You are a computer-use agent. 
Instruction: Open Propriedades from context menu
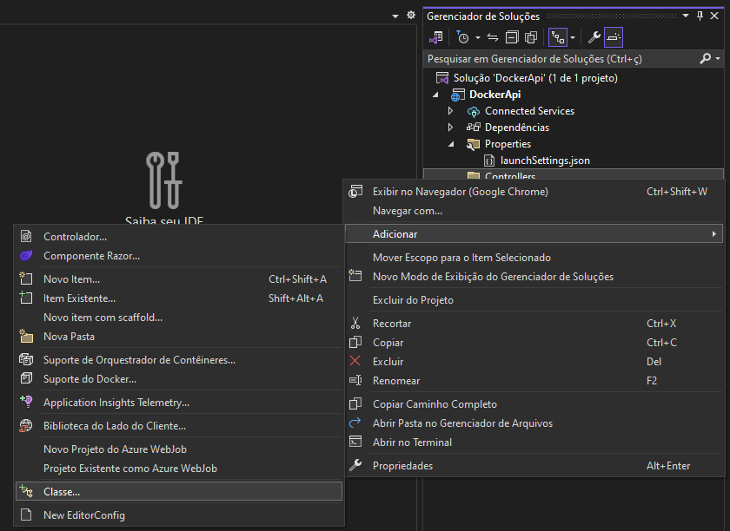pos(534,466)
